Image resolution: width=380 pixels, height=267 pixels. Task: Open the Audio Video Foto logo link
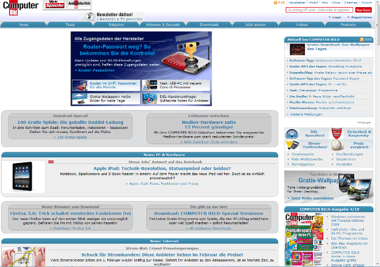pyautogui.click(x=79, y=5)
